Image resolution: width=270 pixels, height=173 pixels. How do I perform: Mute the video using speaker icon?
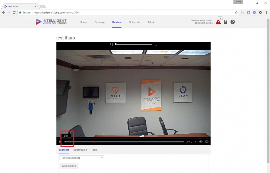[x=201, y=142]
